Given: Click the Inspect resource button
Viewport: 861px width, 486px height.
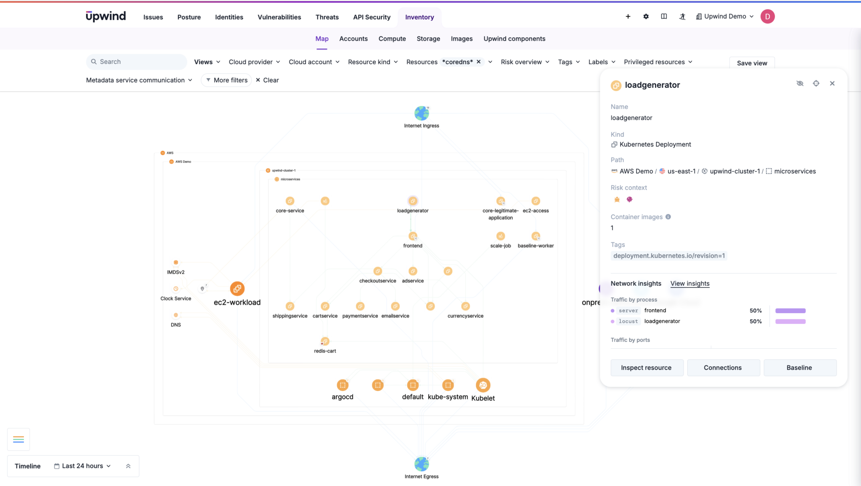Looking at the screenshot, I should tap(646, 368).
